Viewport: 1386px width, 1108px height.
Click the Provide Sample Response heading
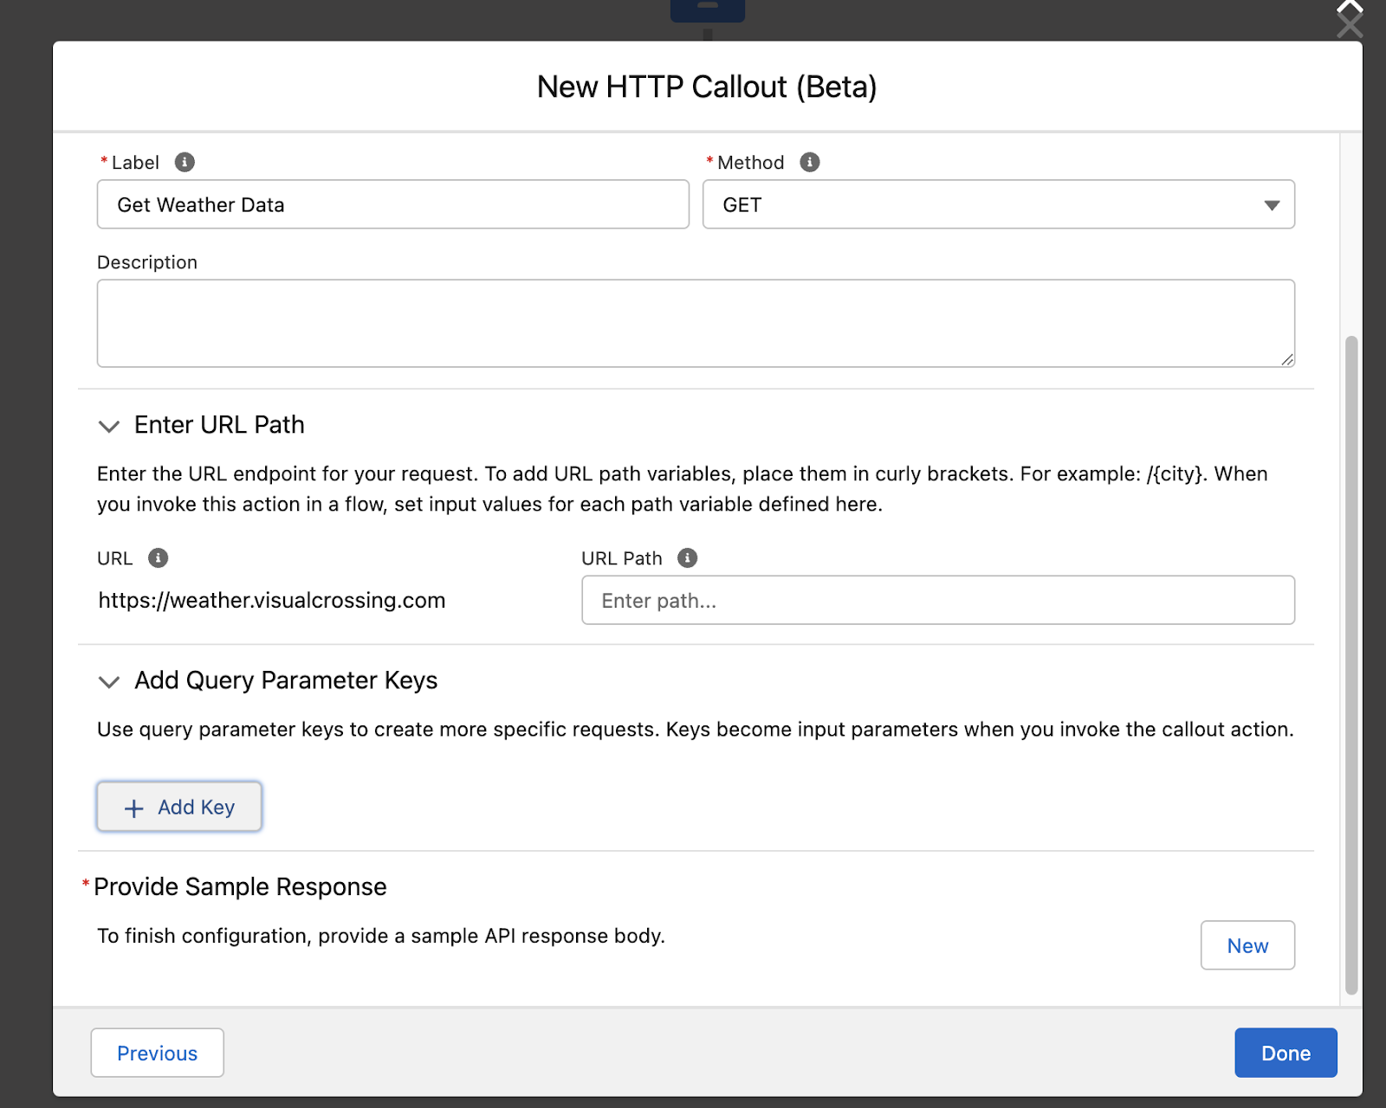pyautogui.click(x=240, y=886)
